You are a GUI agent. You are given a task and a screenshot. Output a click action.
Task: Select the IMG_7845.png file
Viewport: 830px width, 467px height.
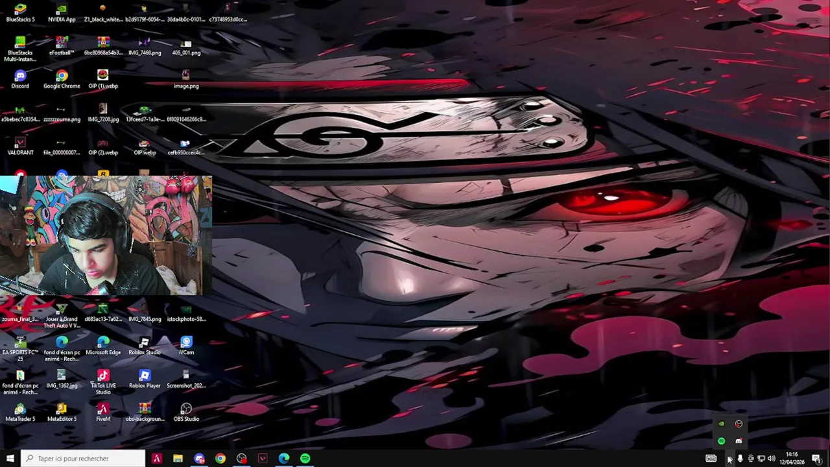tap(145, 313)
